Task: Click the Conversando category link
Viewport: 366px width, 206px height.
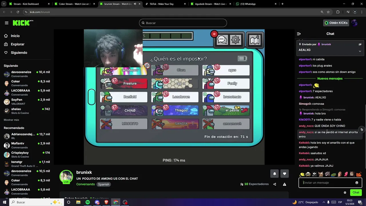Action: point(85,184)
